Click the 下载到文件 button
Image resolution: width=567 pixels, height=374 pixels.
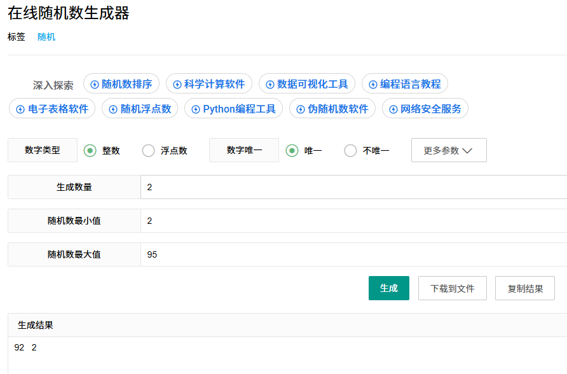[453, 288]
